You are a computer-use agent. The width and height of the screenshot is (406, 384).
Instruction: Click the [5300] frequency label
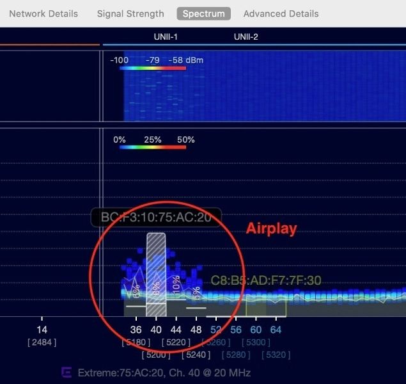coord(256,342)
